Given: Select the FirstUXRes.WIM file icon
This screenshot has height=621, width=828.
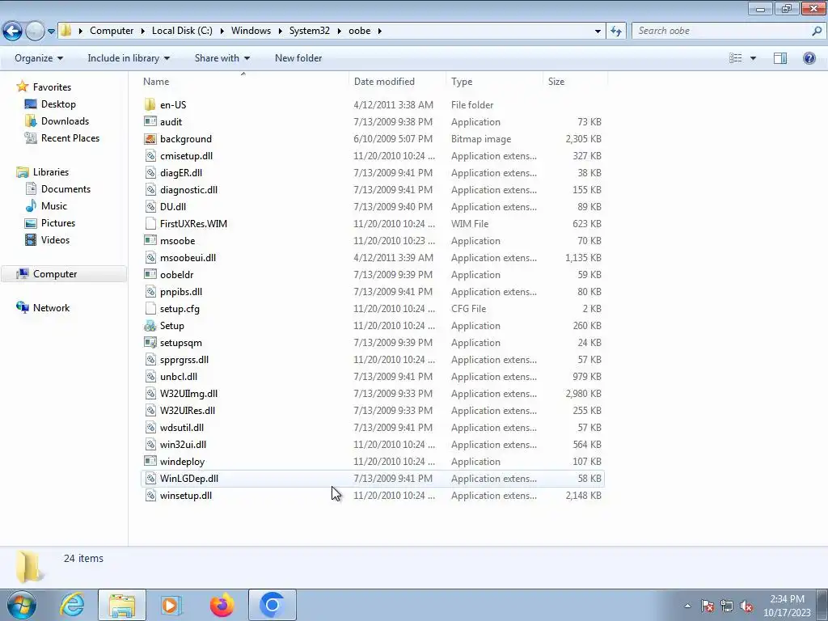Looking at the screenshot, I should tap(150, 223).
